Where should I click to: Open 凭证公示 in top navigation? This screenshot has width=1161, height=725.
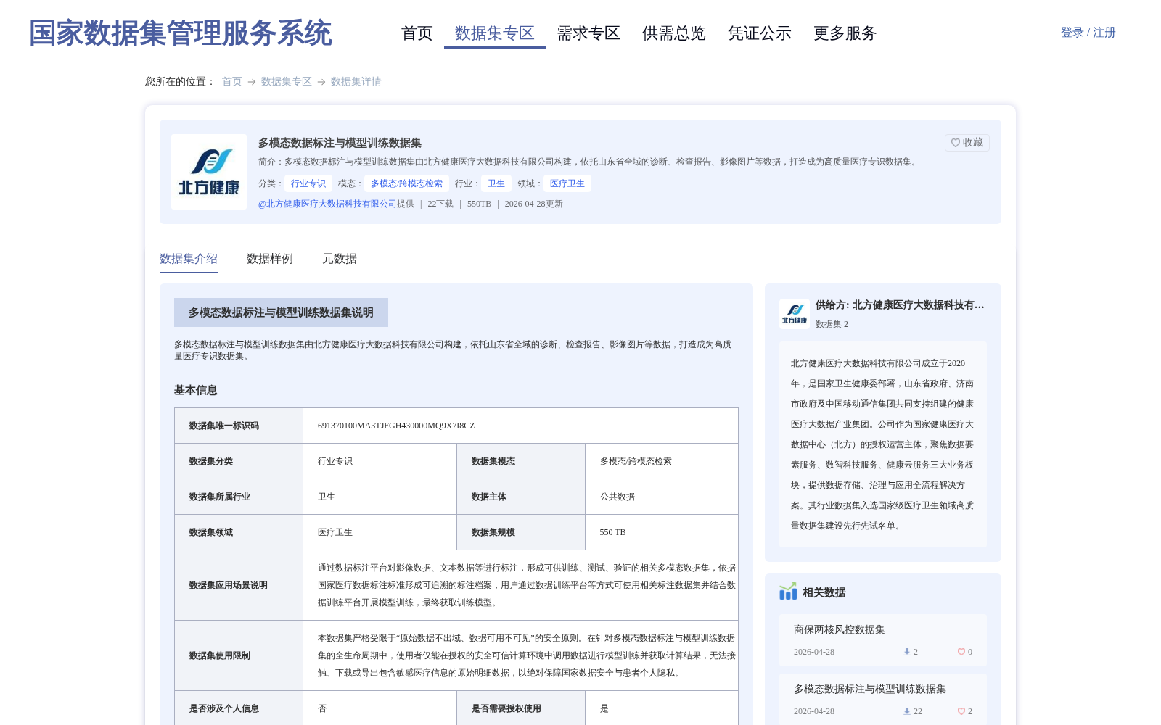point(760,33)
